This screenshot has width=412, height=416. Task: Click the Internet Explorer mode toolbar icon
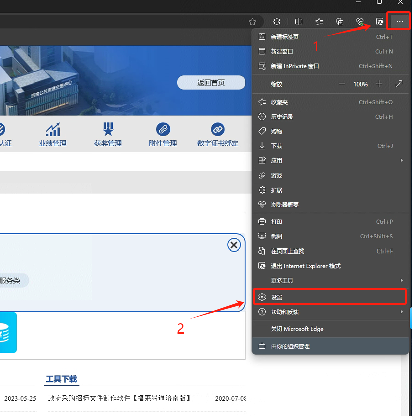pos(380,22)
